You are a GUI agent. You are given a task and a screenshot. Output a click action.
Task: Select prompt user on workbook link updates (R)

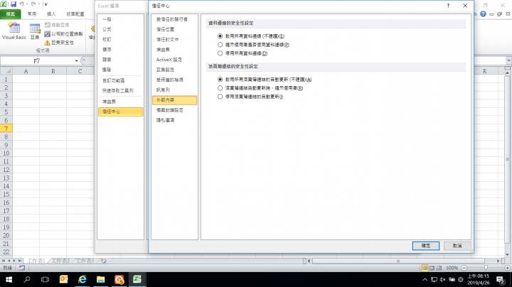click(x=220, y=88)
